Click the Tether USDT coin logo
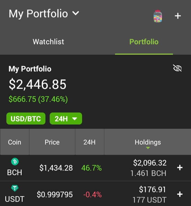This screenshot has width=191, height=206. coord(15,188)
